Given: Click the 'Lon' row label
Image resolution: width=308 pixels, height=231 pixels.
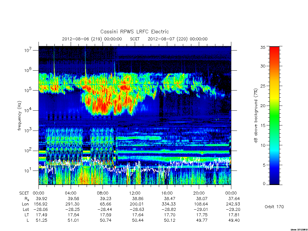Looking at the screenshot, I should coord(25,204).
